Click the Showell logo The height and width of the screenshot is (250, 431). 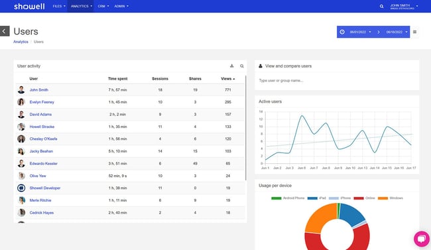click(x=29, y=6)
